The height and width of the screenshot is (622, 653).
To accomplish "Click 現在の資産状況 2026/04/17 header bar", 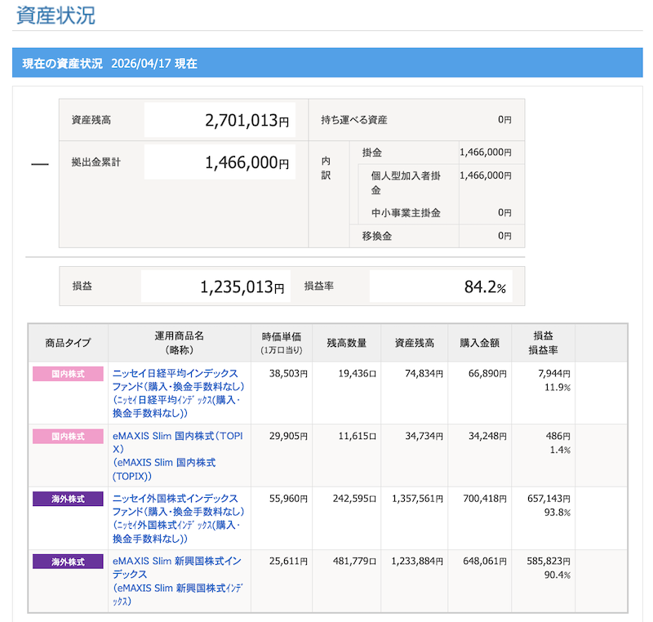I will [327, 63].
